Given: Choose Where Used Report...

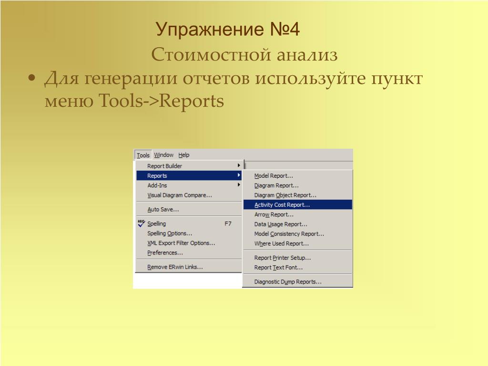Looking at the screenshot, I should [x=298, y=244].
